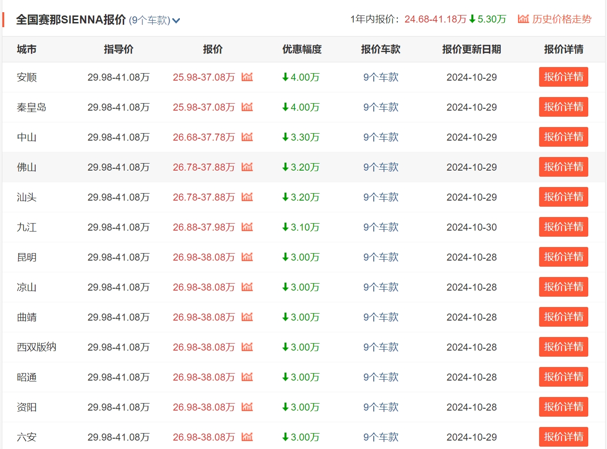
Task: Open 历史价格走势 link
Action: coord(562,19)
